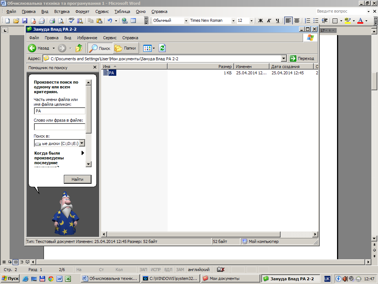This screenshot has height=284, width=378.
Task: Click the file name search field containing PA
Action: point(59,111)
